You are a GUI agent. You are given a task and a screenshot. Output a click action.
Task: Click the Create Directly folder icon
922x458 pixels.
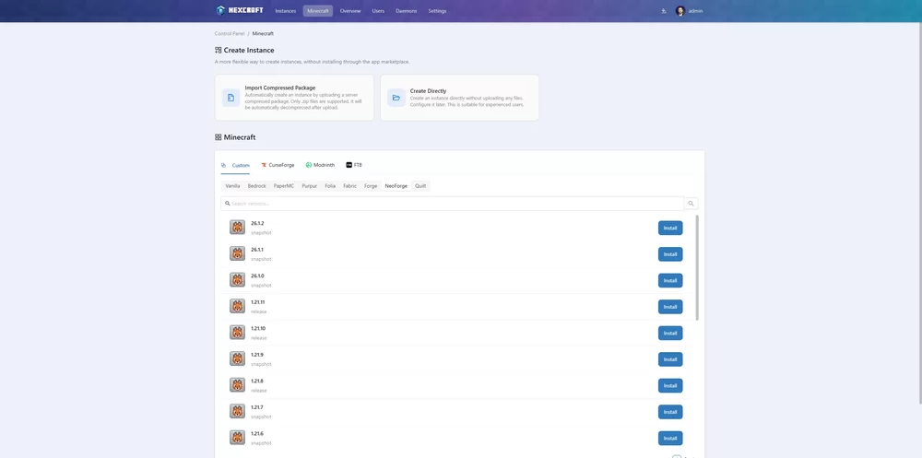(396, 98)
